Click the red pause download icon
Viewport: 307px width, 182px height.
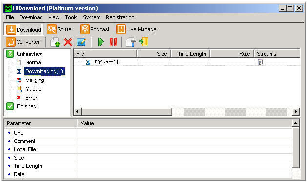tap(114, 42)
